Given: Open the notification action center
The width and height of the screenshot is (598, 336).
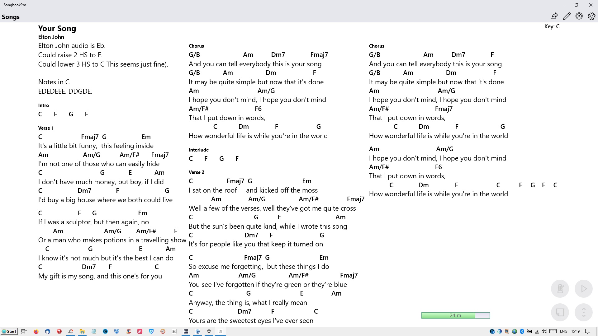Looking at the screenshot, I should click(x=588, y=331).
